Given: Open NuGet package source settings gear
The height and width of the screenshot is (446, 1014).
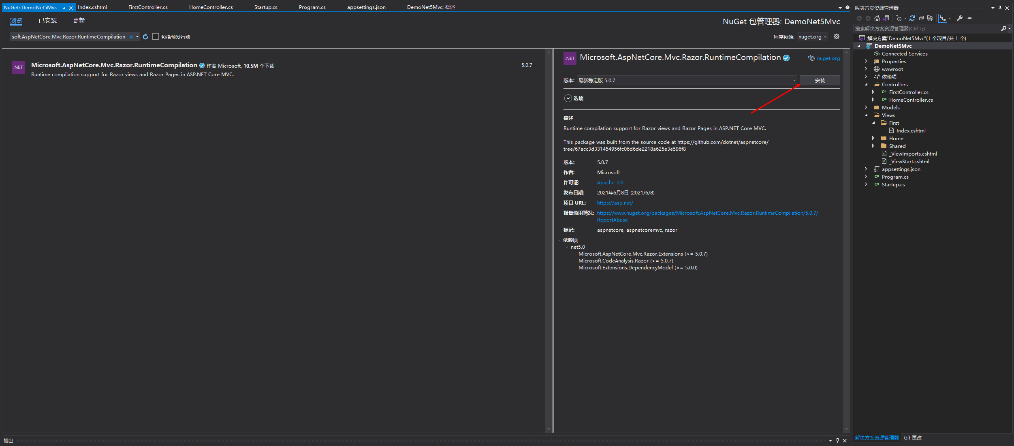Looking at the screenshot, I should pos(837,36).
